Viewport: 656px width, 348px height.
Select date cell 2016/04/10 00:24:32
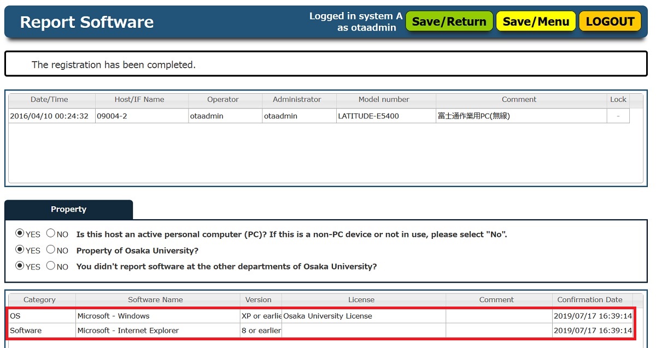tap(52, 116)
